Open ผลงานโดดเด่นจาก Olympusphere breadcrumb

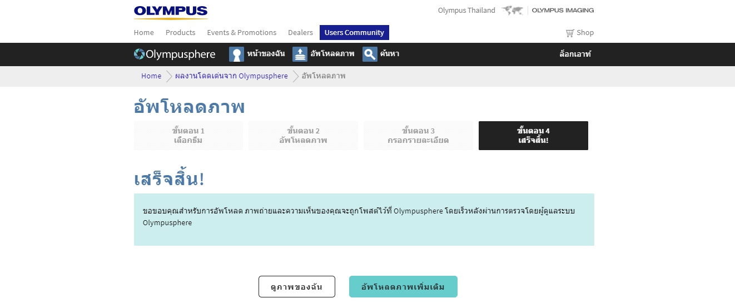pyautogui.click(x=231, y=76)
